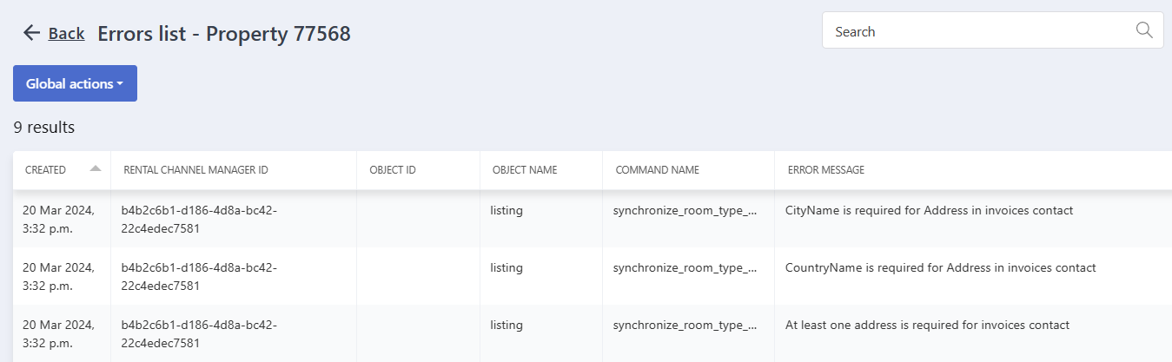
Task: Click the command name in the CityName row
Action: click(x=685, y=210)
